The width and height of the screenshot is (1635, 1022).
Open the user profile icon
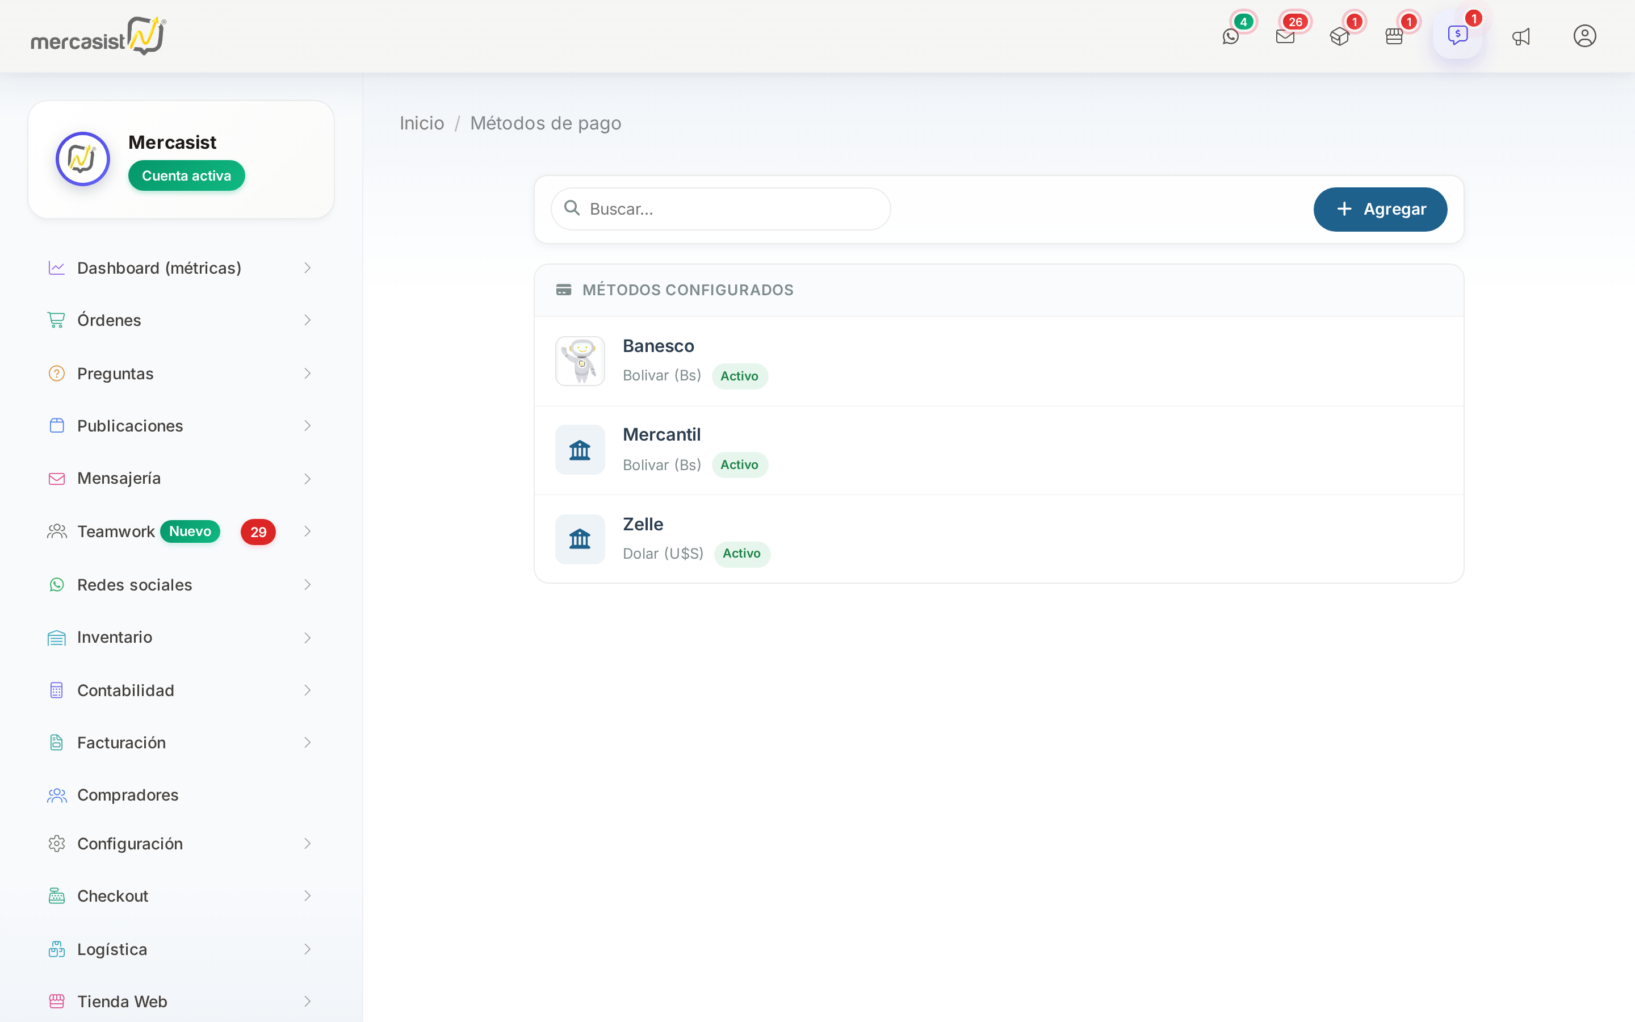point(1584,36)
